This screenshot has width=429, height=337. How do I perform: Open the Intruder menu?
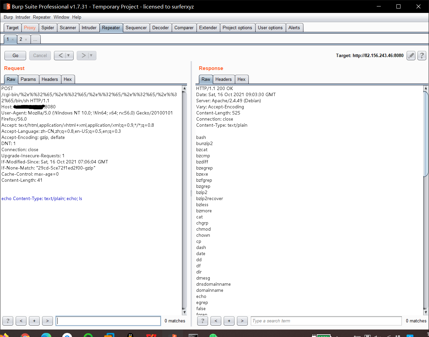click(23, 17)
